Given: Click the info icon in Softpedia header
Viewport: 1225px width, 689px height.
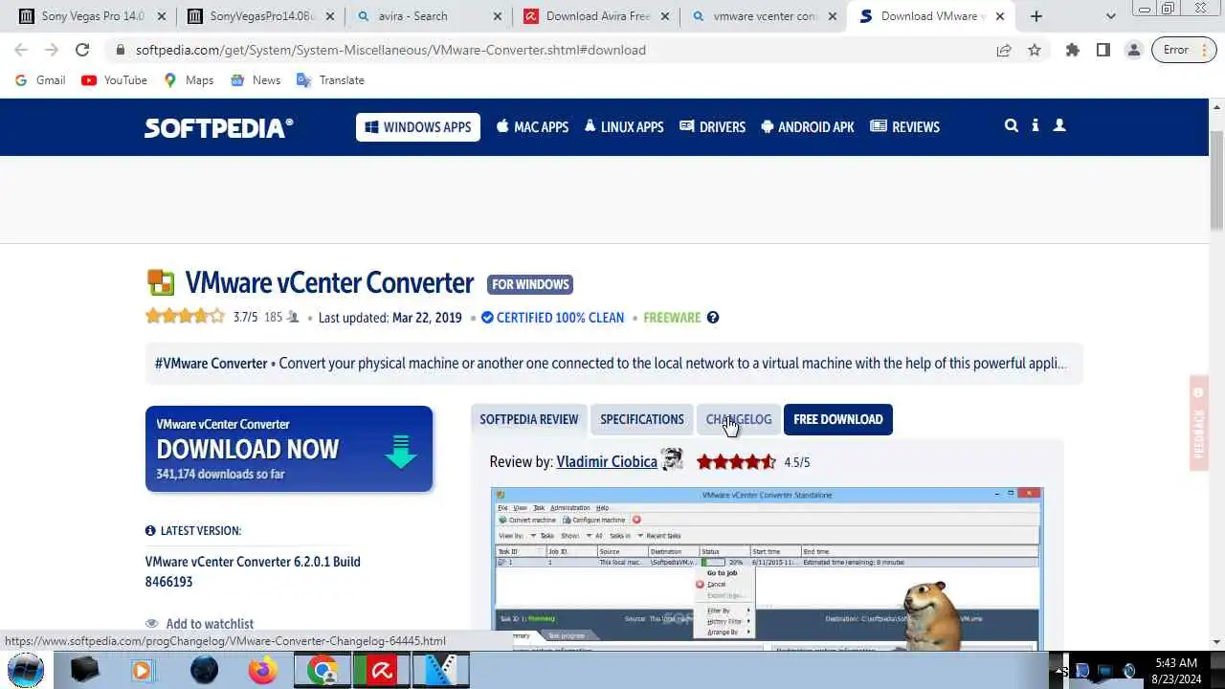Looking at the screenshot, I should tap(1036, 125).
